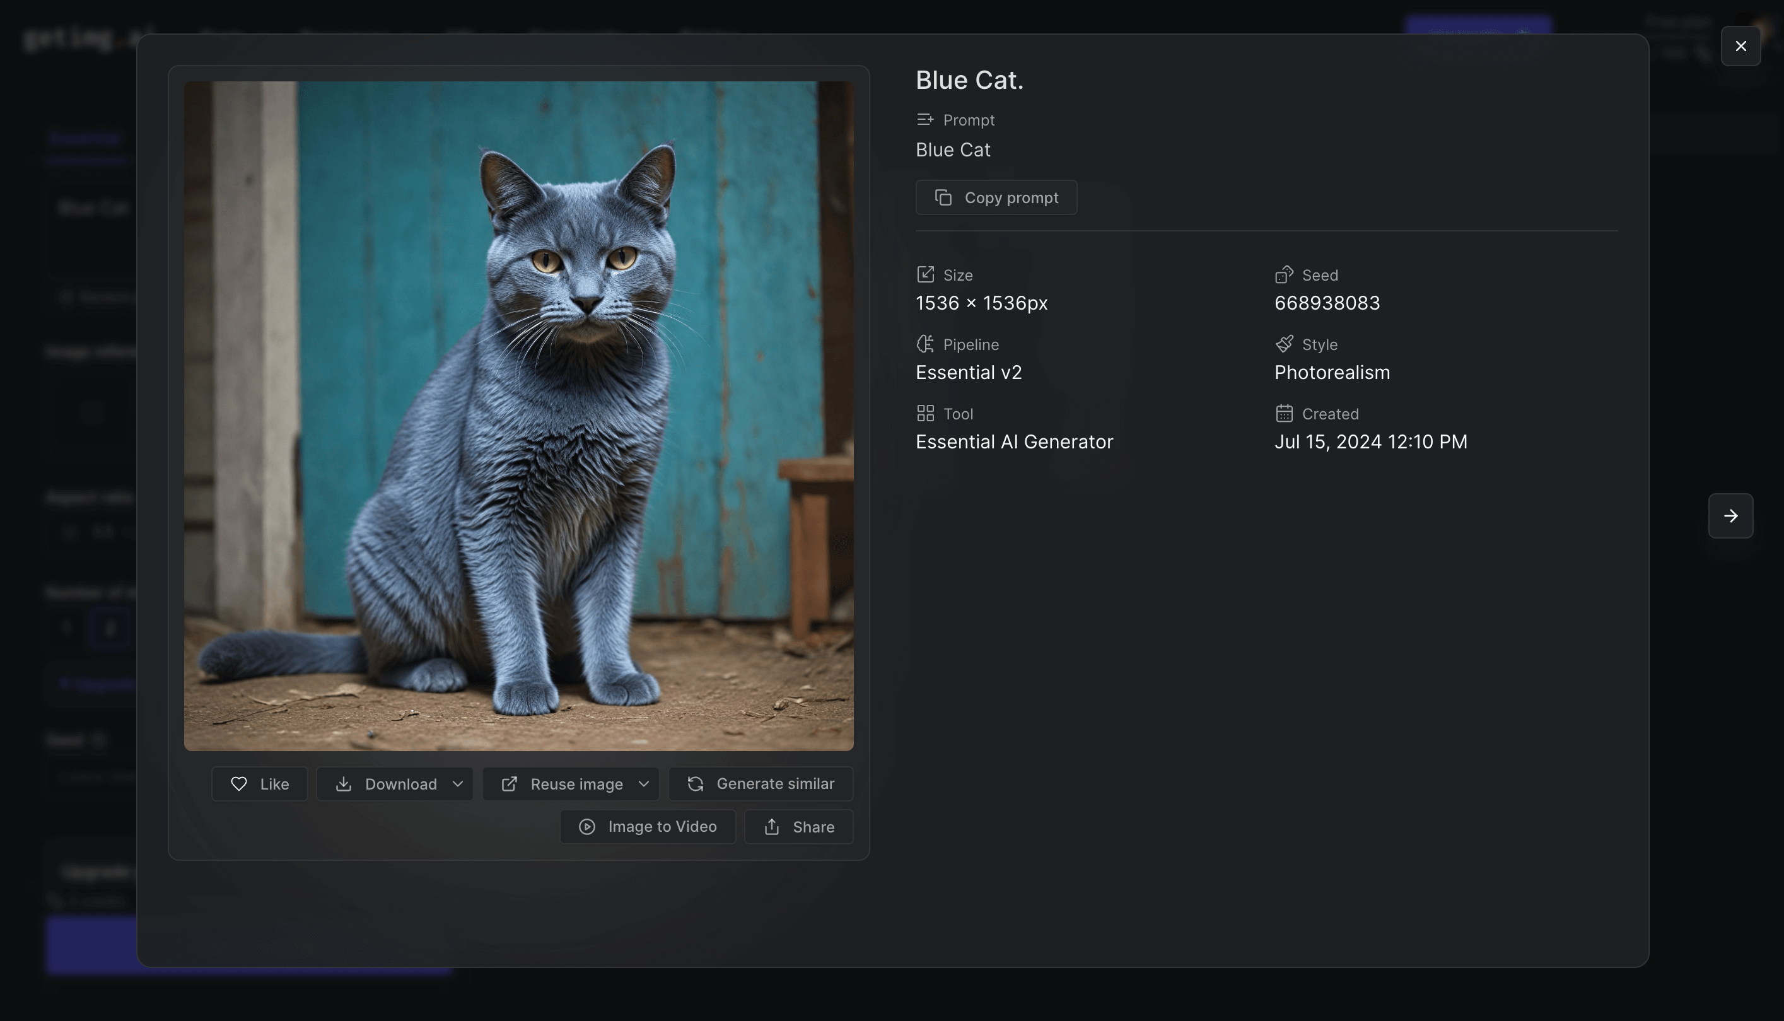
Task: Expand the Reuse image options chevron
Action: pyautogui.click(x=643, y=784)
